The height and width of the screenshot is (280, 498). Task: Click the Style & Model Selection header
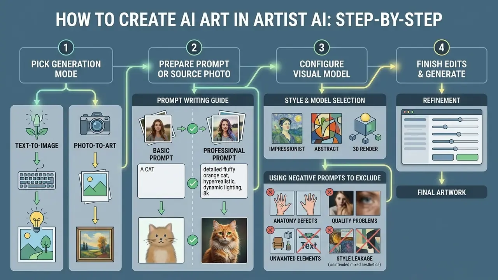pyautogui.click(x=325, y=100)
